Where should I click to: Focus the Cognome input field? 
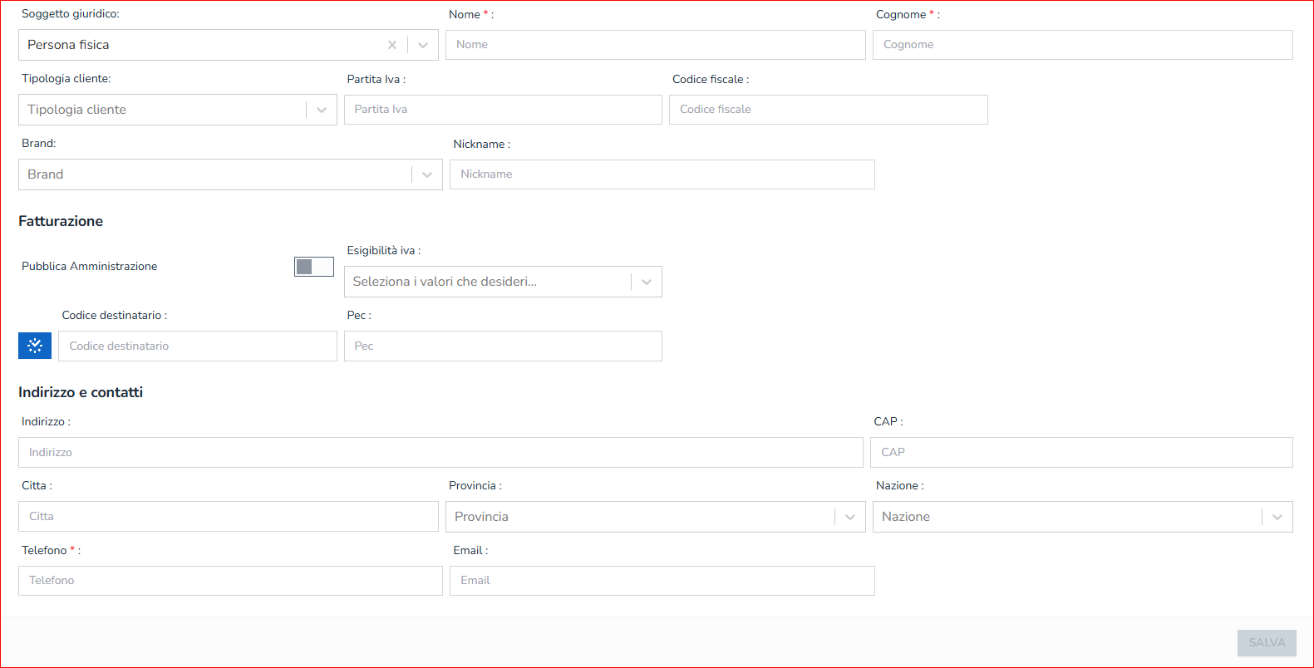[1082, 45]
